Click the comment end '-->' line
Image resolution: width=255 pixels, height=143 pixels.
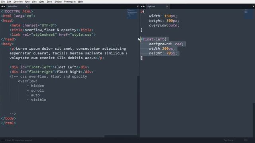click(13, 114)
